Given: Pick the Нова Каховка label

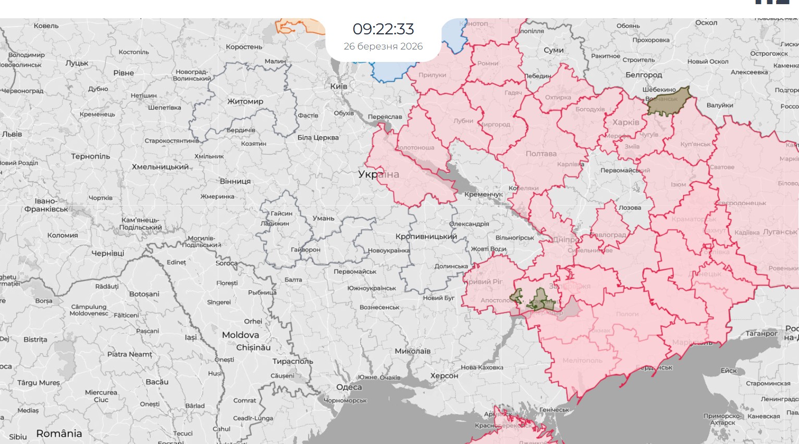Looking at the screenshot, I should click(482, 367).
